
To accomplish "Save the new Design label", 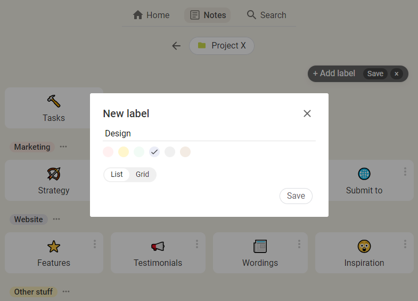I will click(296, 196).
